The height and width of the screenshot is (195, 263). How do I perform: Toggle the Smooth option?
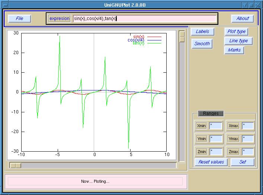click(x=202, y=44)
